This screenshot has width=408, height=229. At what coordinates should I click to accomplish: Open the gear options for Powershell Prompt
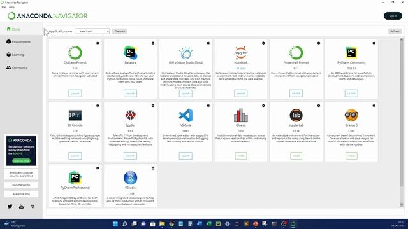click(319, 43)
